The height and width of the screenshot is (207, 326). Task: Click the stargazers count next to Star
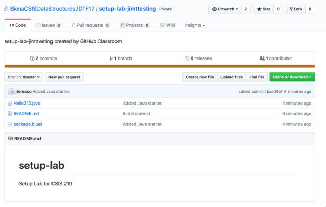coord(278,9)
